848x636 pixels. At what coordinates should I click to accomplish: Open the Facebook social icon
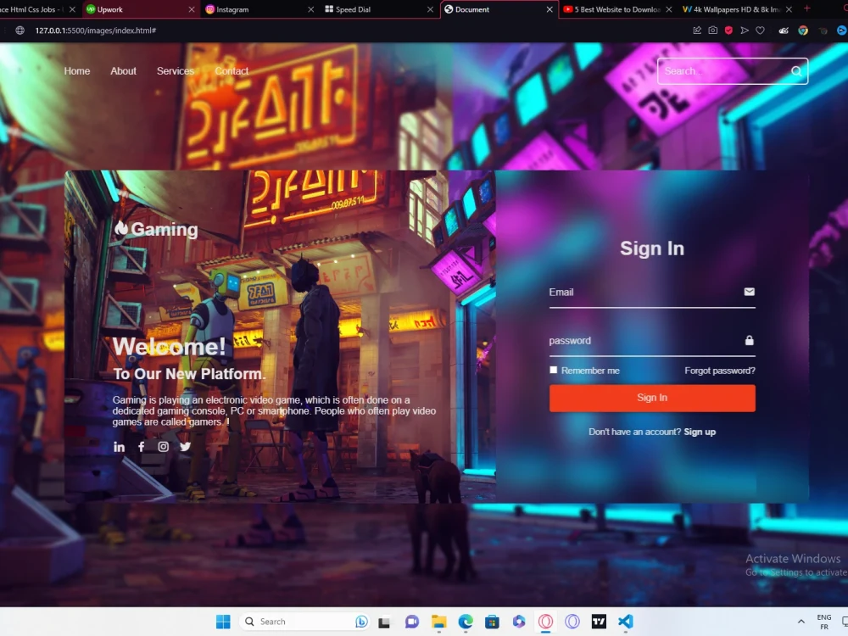(141, 447)
